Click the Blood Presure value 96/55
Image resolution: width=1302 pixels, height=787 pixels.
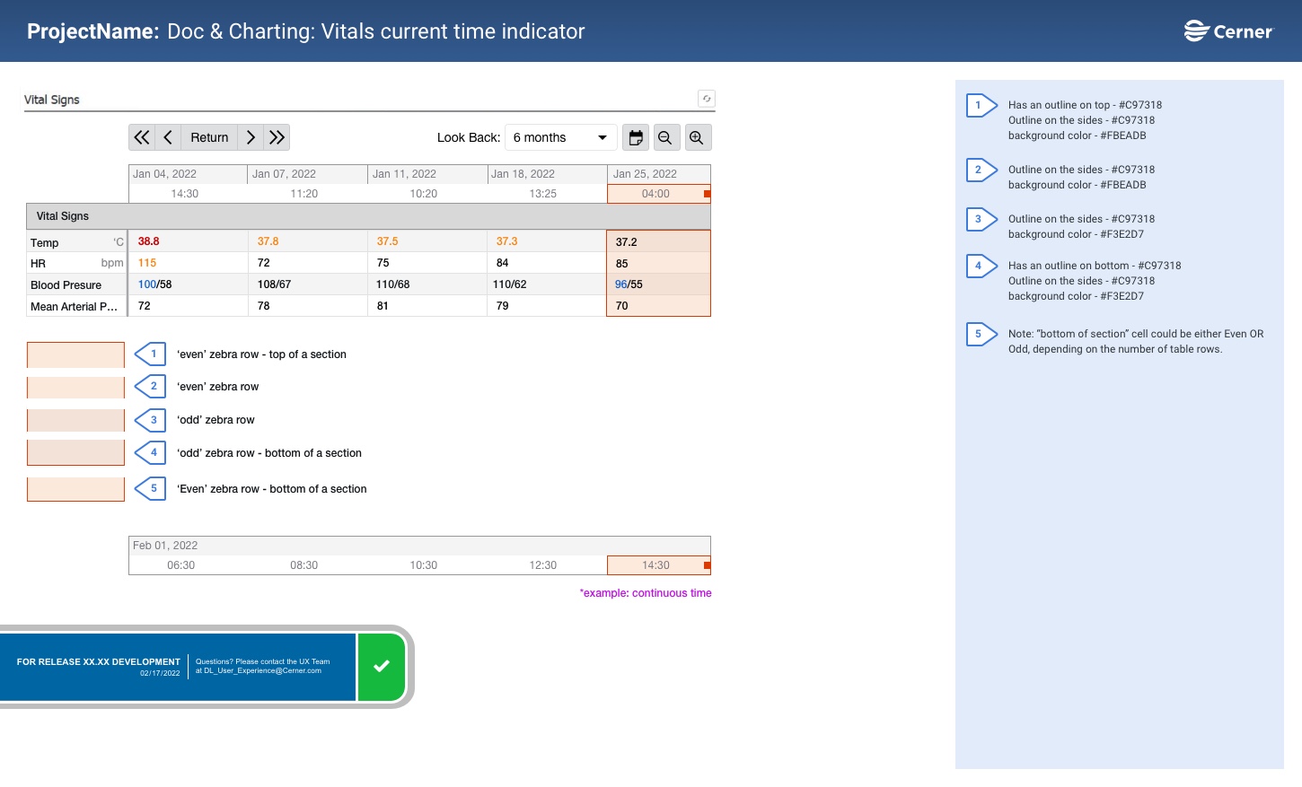(x=628, y=284)
